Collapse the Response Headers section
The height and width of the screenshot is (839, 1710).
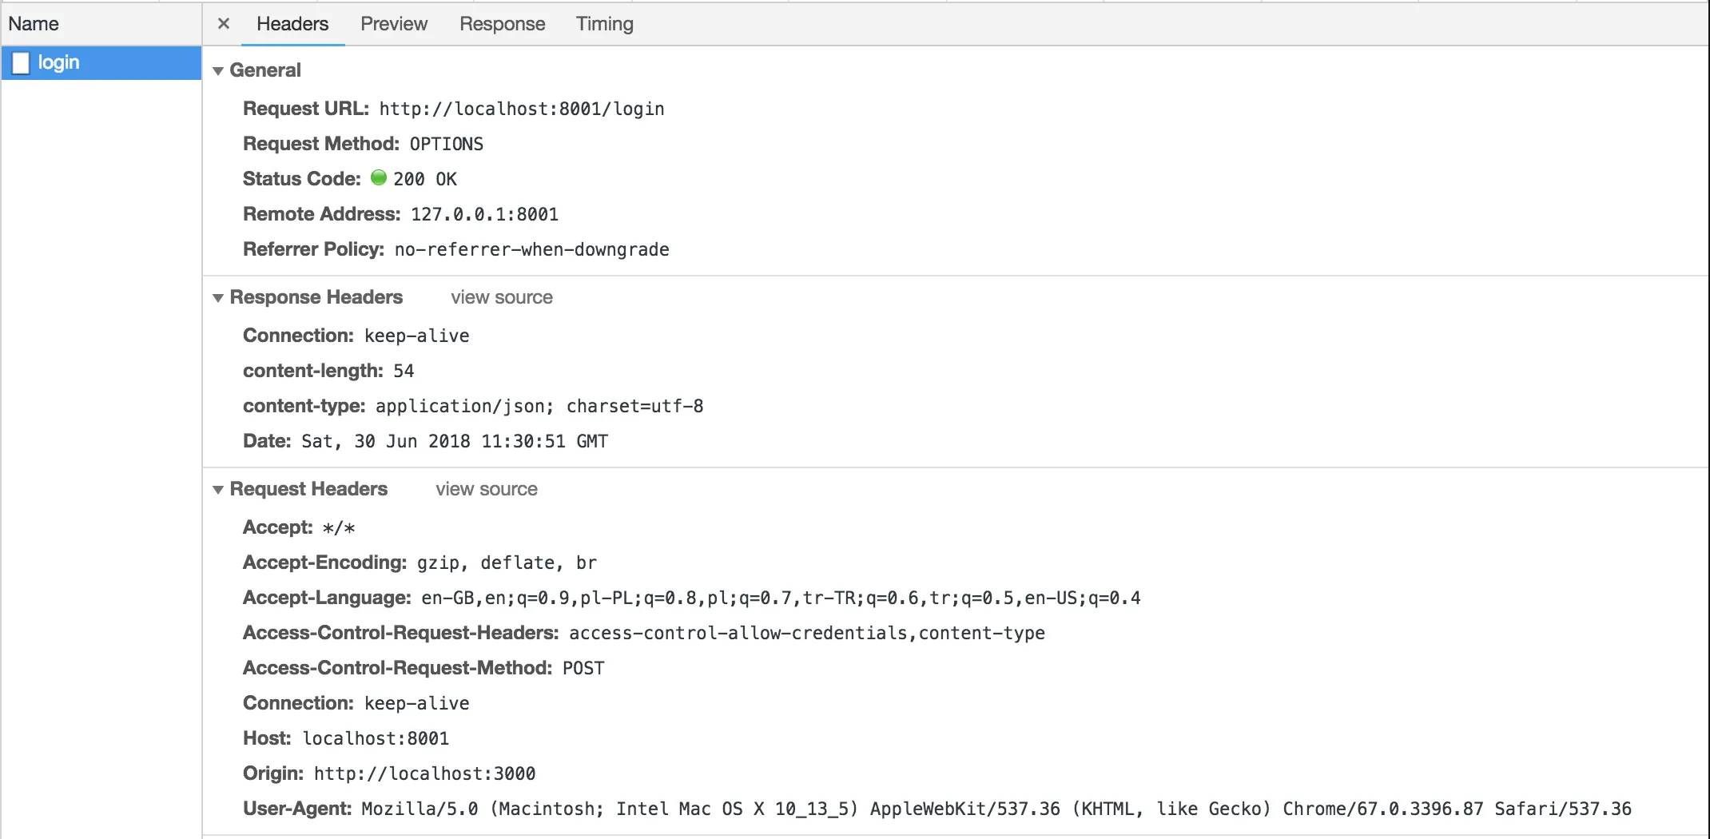[x=218, y=298]
